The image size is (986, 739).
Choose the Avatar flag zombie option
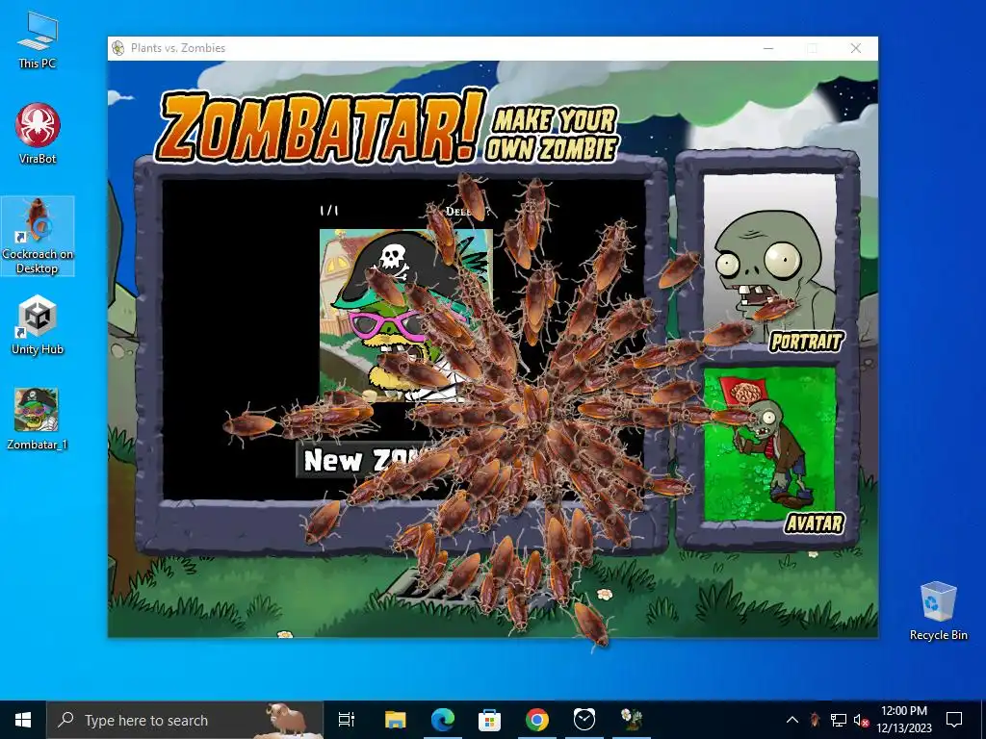click(x=769, y=445)
